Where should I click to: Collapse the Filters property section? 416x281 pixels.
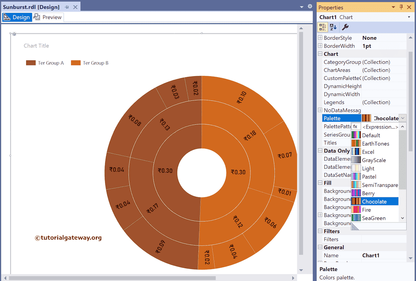(x=320, y=231)
